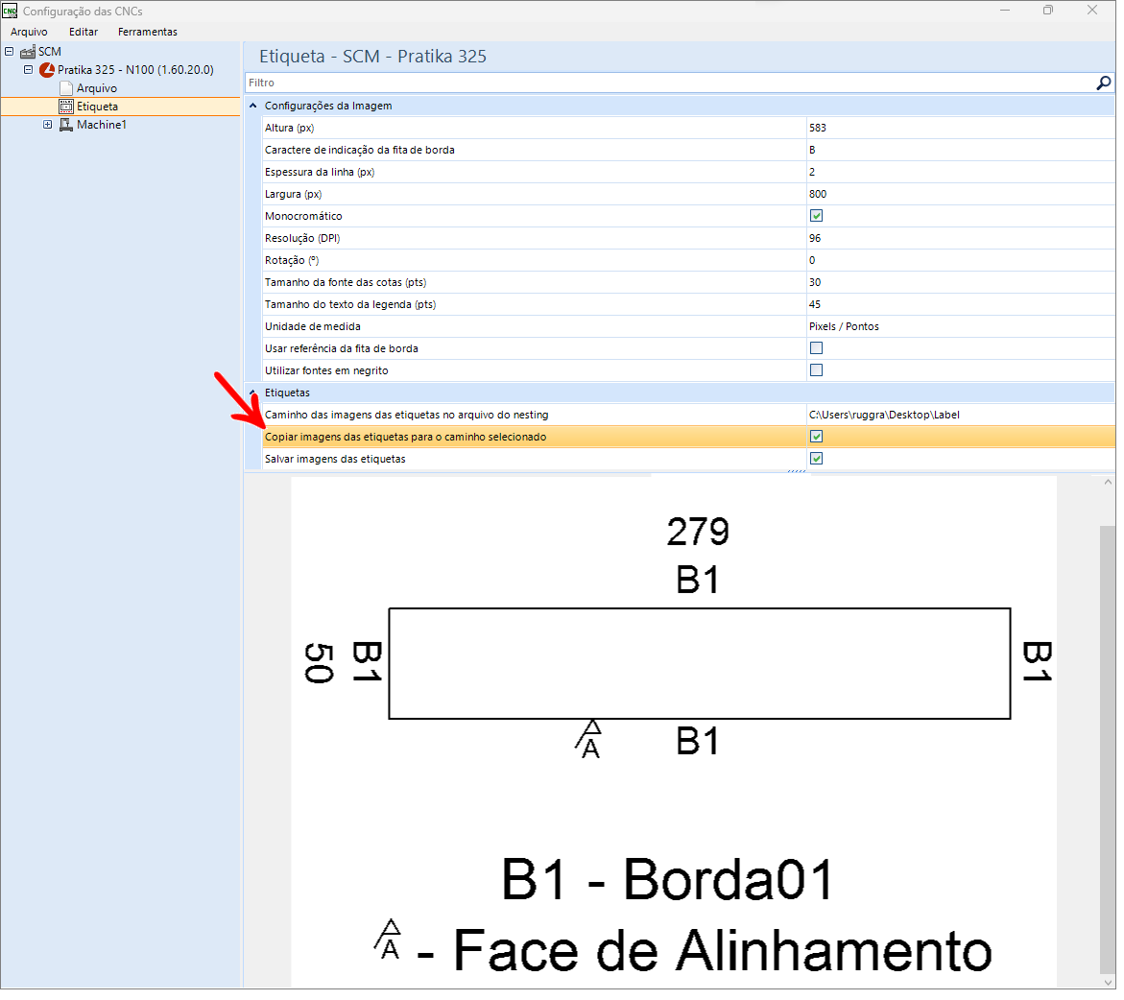Open the Editar menu
1124x1000 pixels.
(x=84, y=32)
